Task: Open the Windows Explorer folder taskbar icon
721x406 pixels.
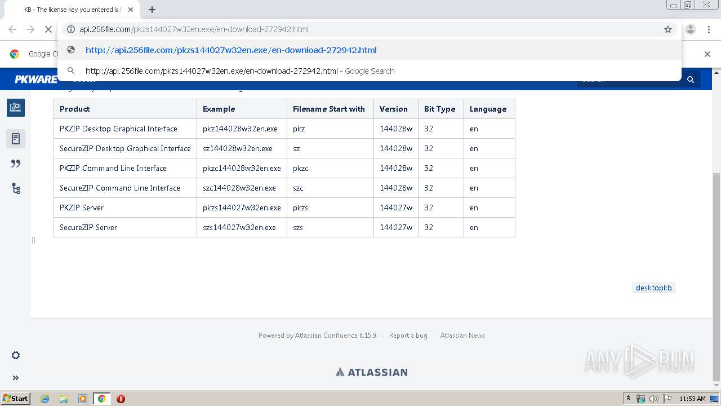Action: click(x=64, y=399)
